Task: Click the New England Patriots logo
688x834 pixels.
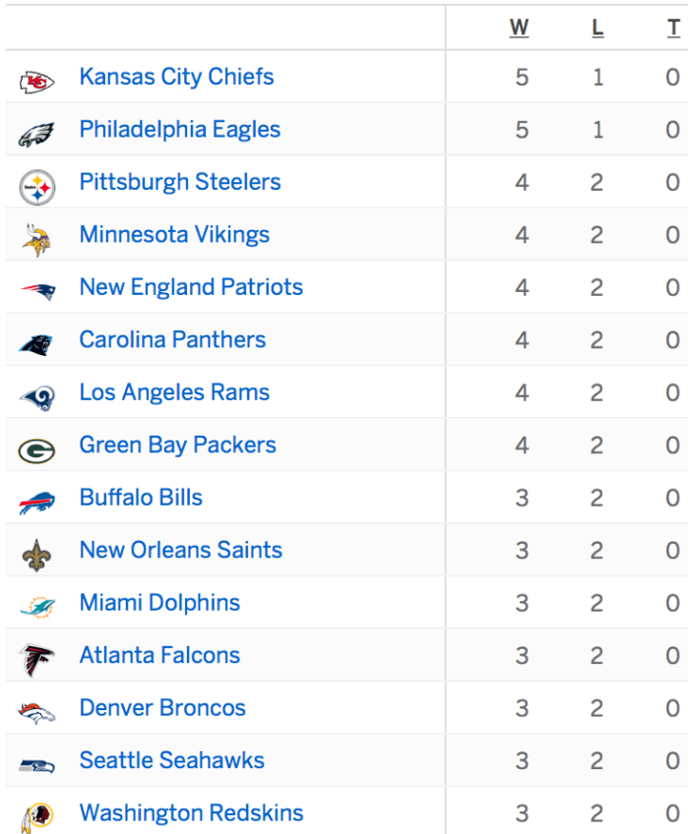Action: click(x=36, y=291)
